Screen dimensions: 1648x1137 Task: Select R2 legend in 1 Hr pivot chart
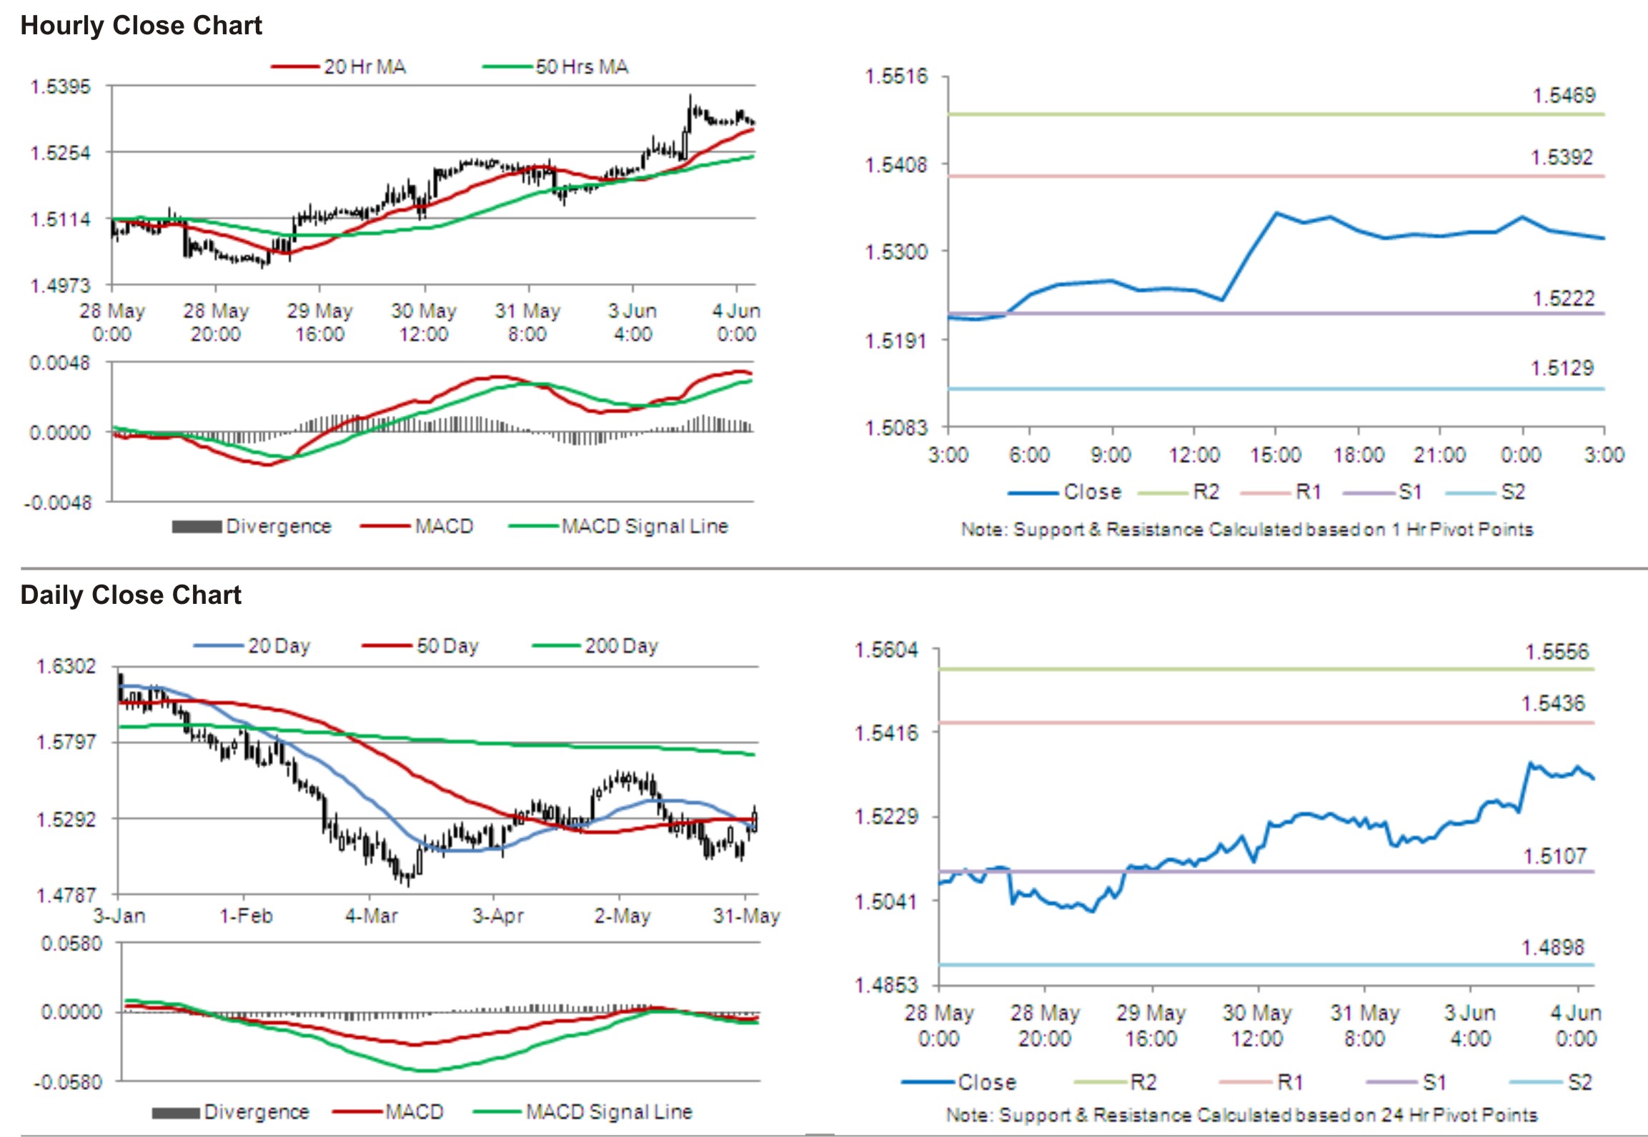[1178, 492]
